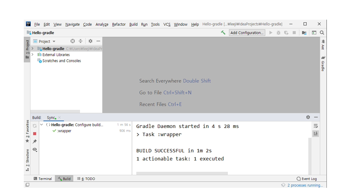Click the Build project hammer icon
The height and width of the screenshot is (194, 346).
point(223,33)
